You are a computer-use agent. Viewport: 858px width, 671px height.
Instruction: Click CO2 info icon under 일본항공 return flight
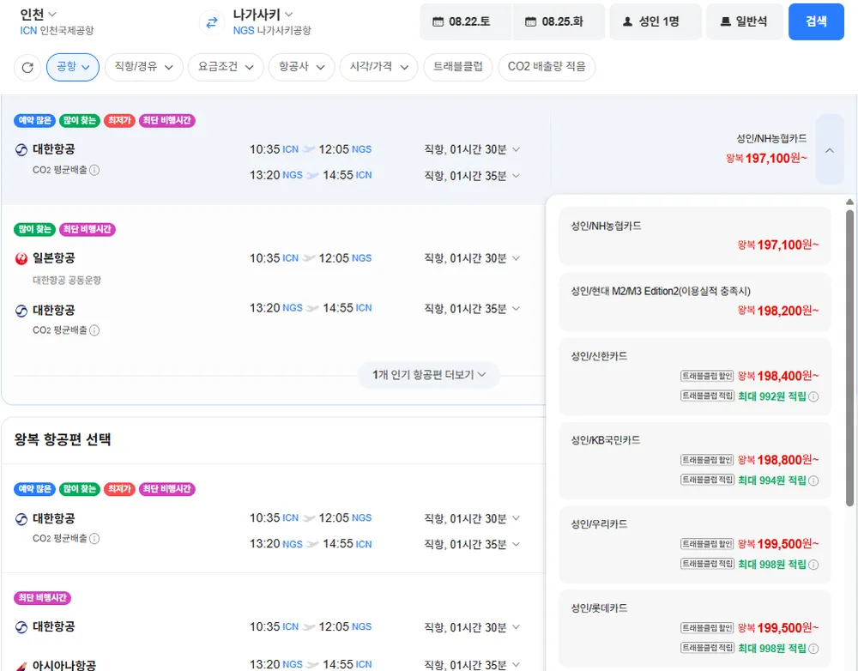click(94, 330)
